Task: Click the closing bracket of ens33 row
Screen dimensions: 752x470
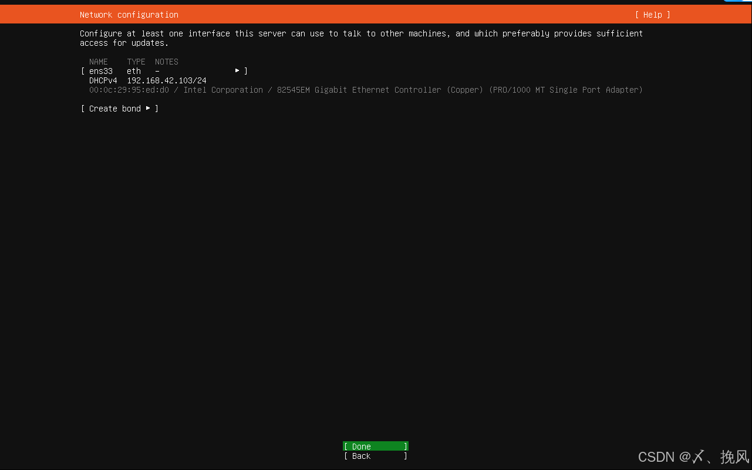Action: [x=245, y=70]
